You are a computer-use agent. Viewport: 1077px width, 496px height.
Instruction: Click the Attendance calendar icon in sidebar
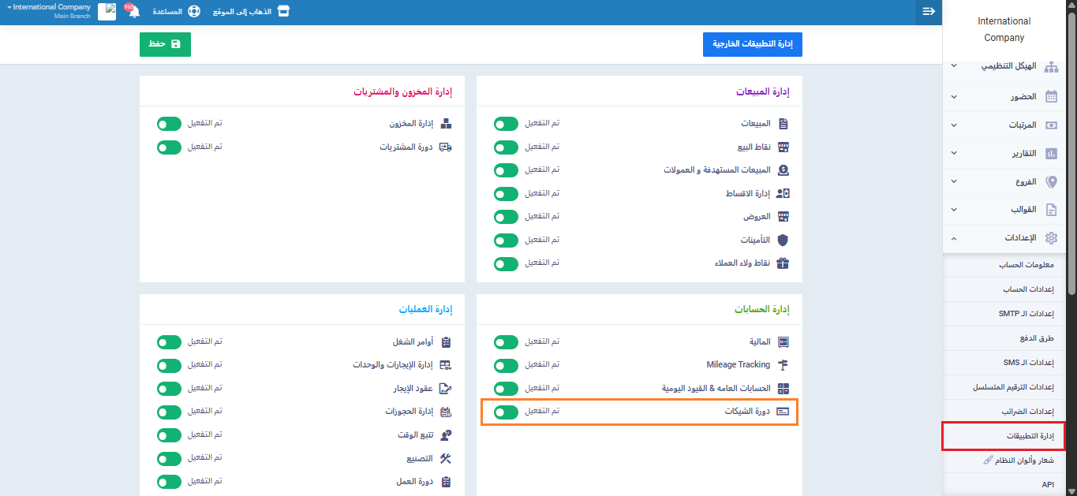[1051, 97]
